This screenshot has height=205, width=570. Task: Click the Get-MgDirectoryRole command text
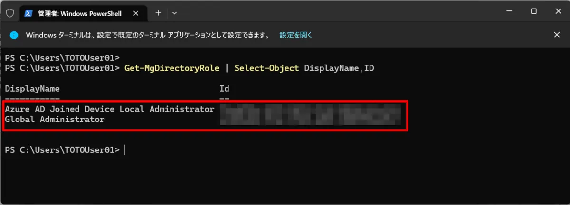(x=172, y=68)
